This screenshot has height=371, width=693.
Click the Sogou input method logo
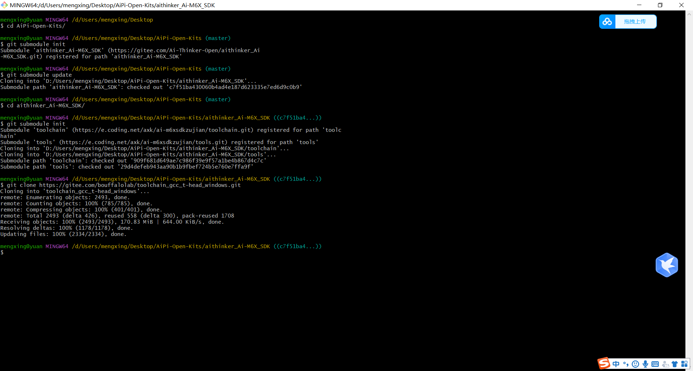pos(604,363)
